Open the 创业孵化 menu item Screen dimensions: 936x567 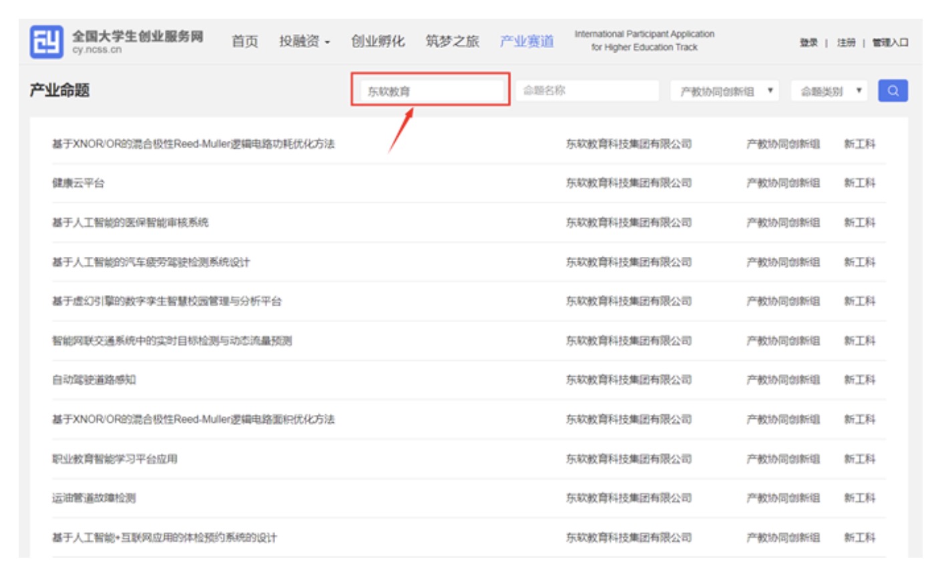378,41
